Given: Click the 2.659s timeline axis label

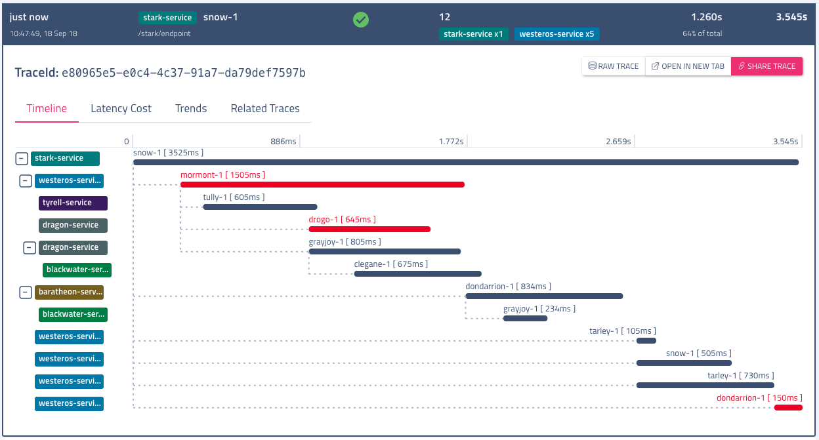Looking at the screenshot, I should (619, 141).
